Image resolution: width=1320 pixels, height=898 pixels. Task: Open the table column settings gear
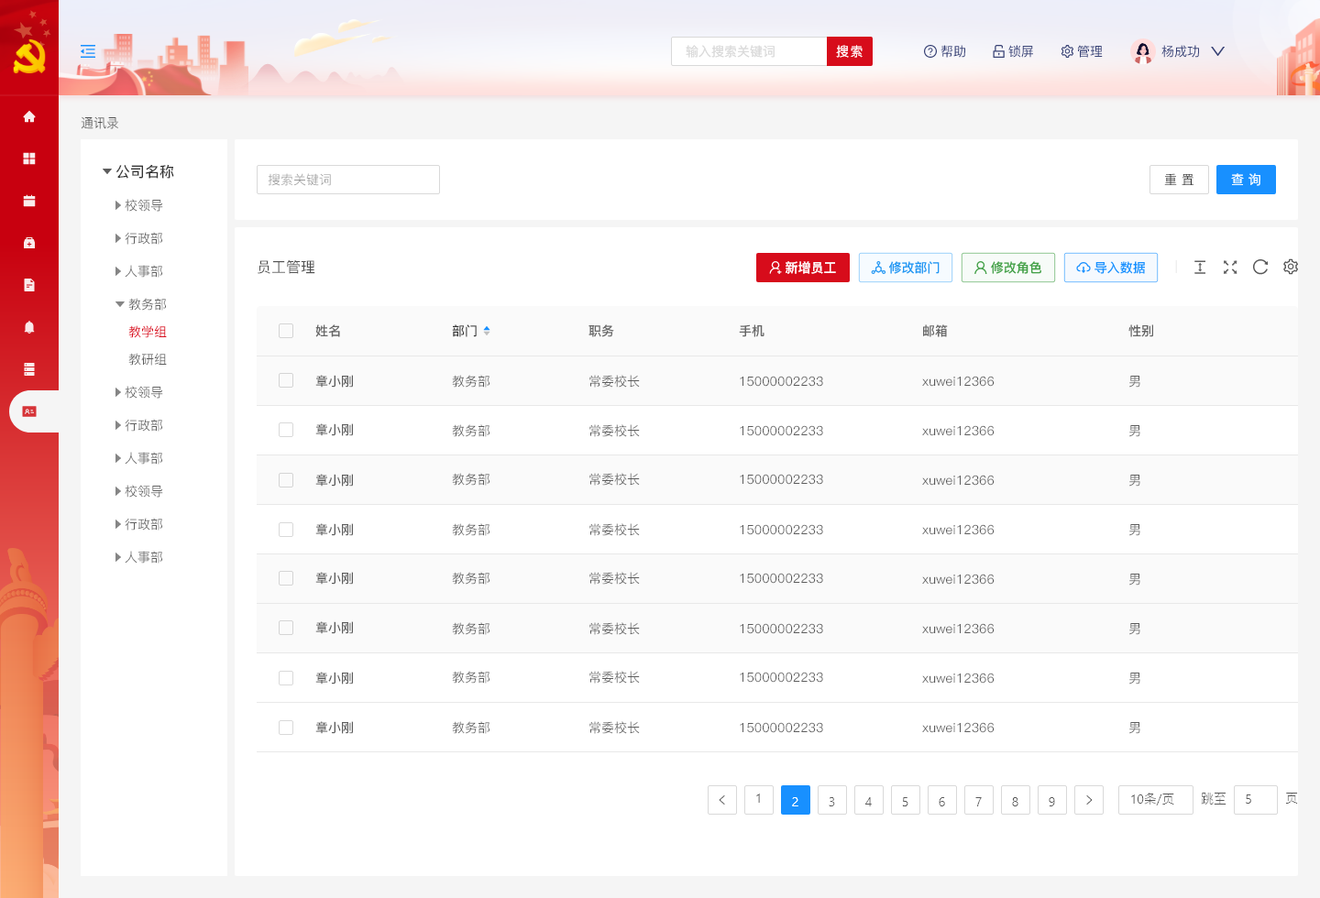coord(1291,267)
